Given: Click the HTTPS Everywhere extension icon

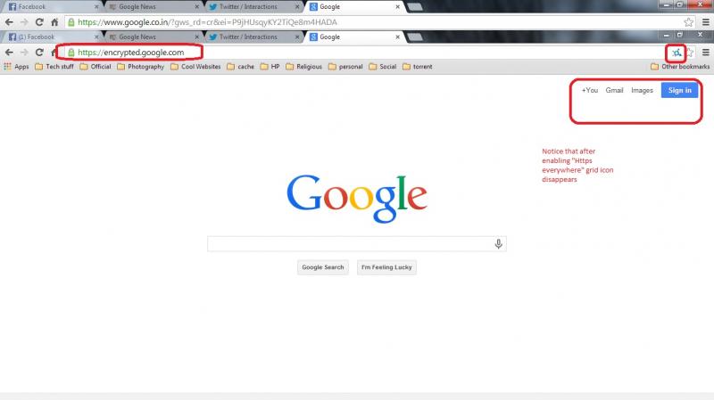Looking at the screenshot, I should (676, 53).
